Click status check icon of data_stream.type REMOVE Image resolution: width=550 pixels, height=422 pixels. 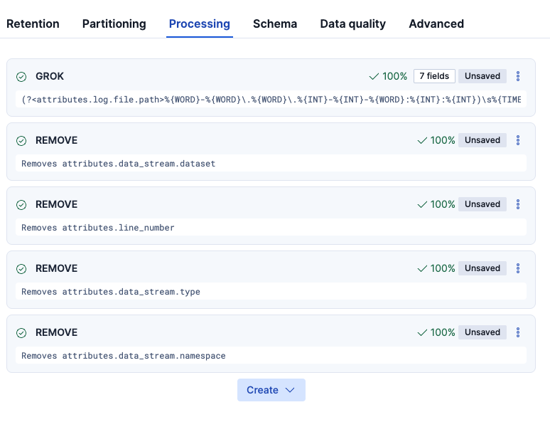pos(21,268)
